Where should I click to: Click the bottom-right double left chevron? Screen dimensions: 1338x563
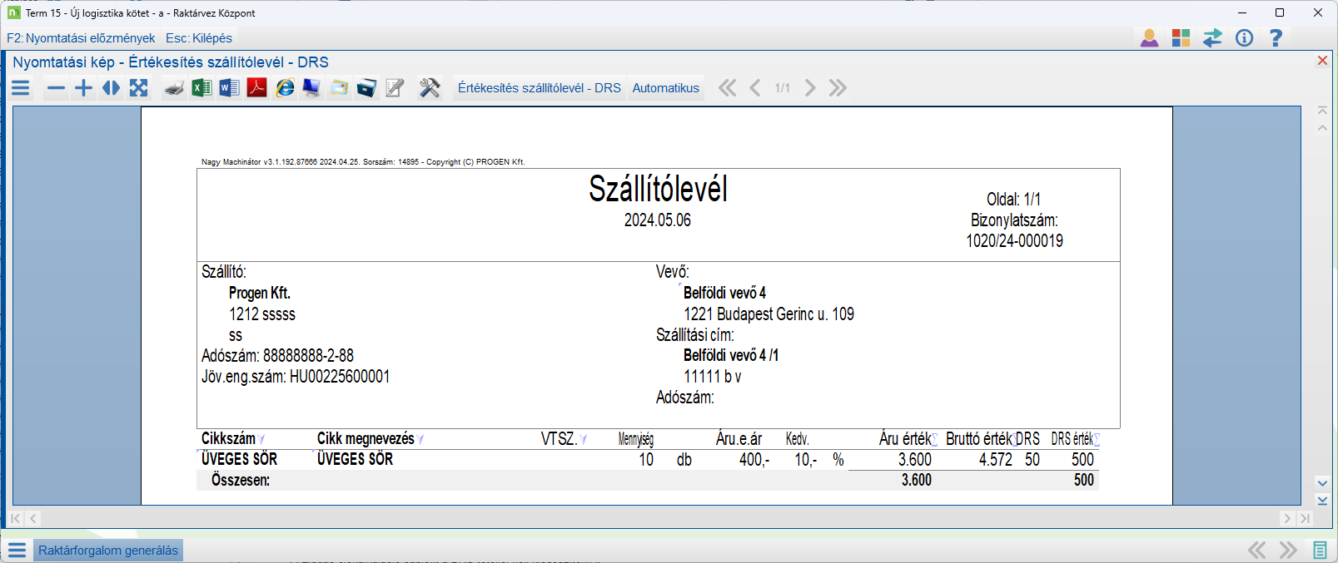point(1256,551)
